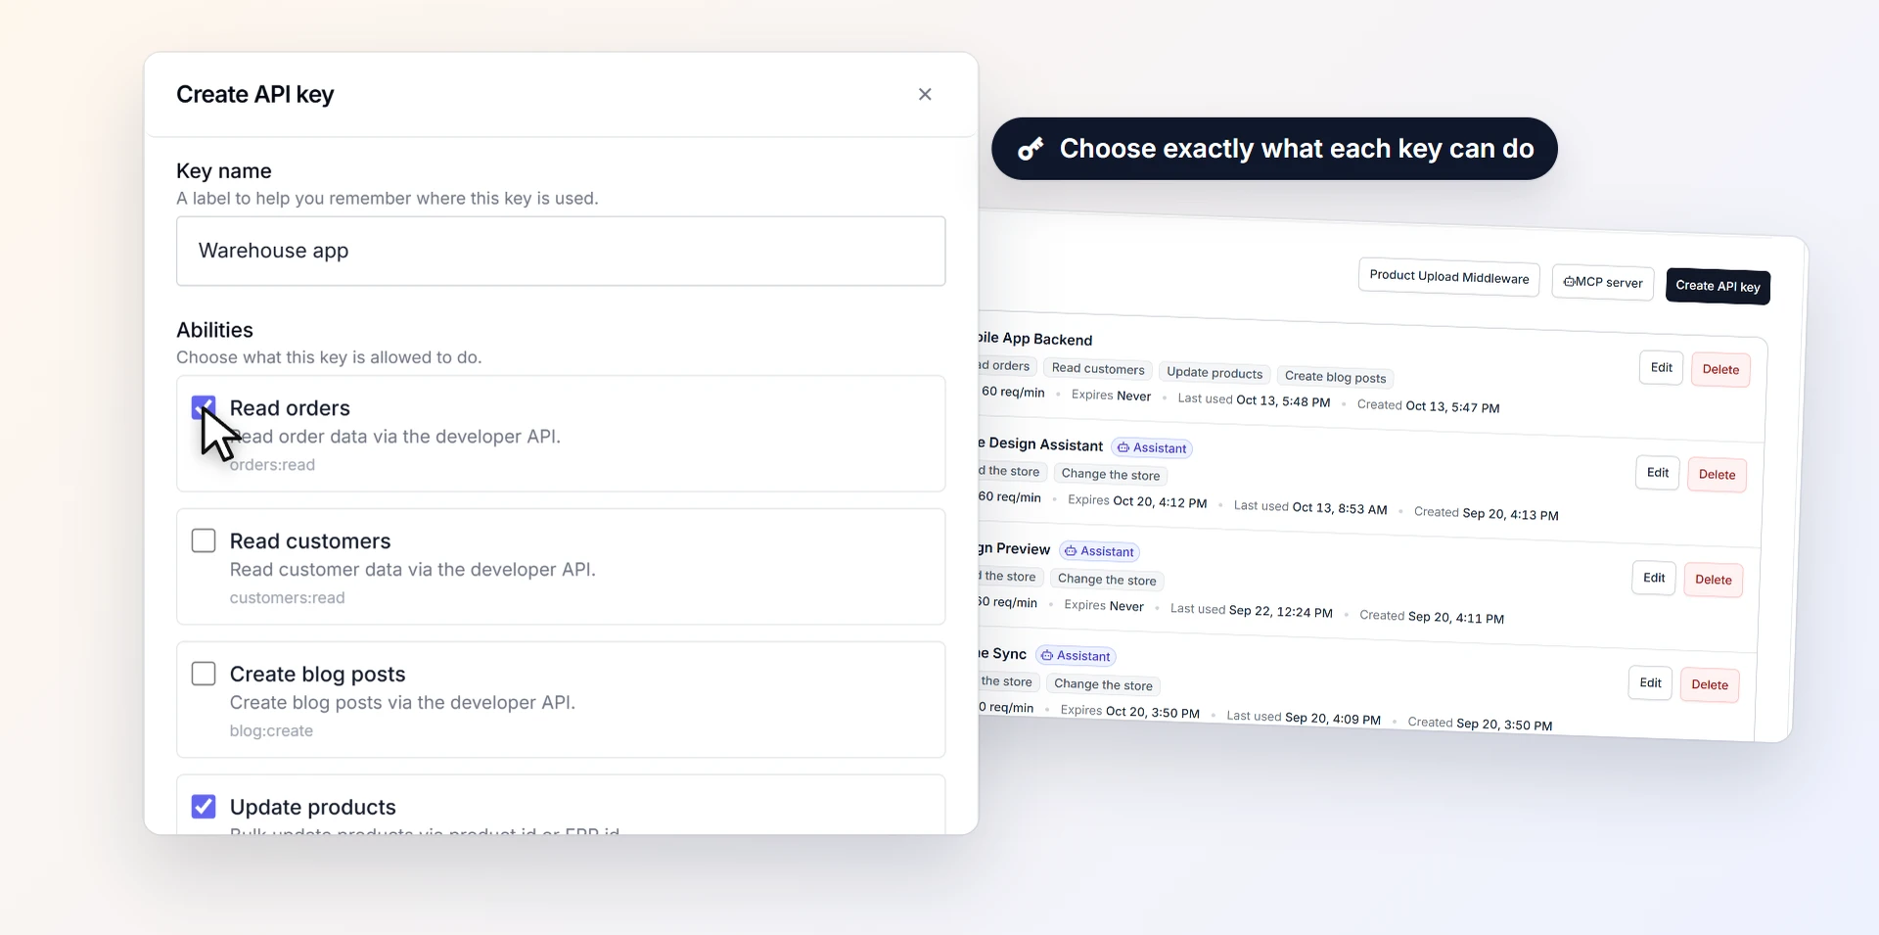The height and width of the screenshot is (935, 1879).
Task: Delete the Preview key row
Action: pyautogui.click(x=1713, y=580)
